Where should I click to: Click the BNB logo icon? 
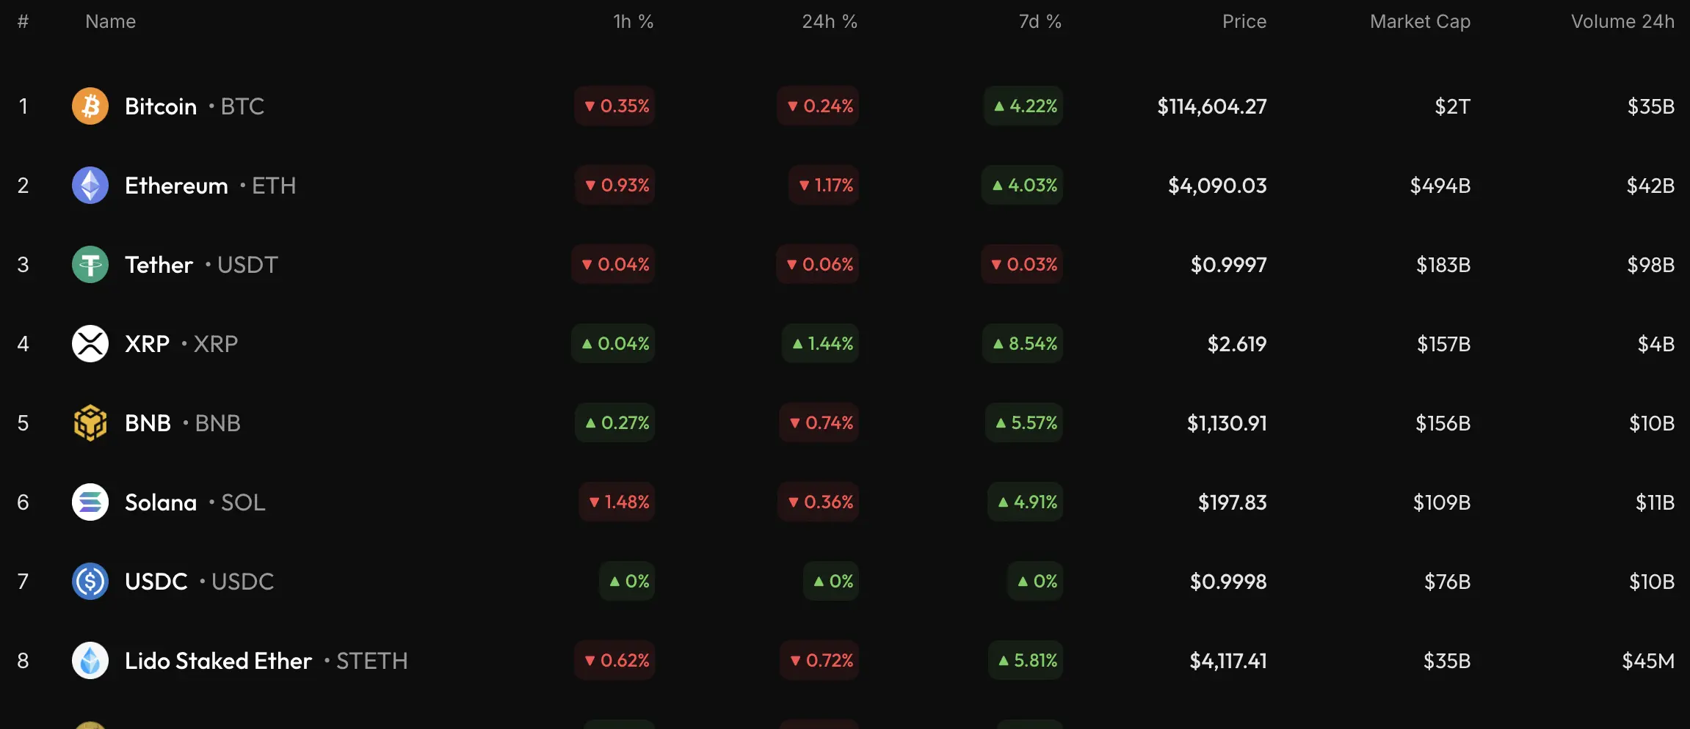tap(90, 423)
